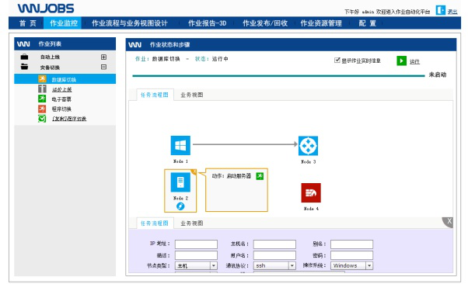Screen dimensions: 468x284
Task: Click gray paused icon of second job
Action: [42, 88]
